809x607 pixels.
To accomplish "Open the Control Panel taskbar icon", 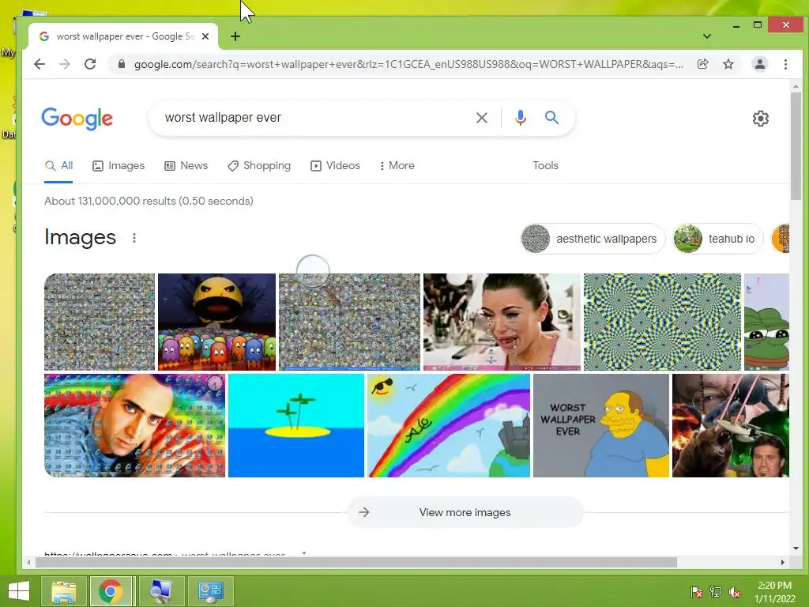I will [x=210, y=591].
